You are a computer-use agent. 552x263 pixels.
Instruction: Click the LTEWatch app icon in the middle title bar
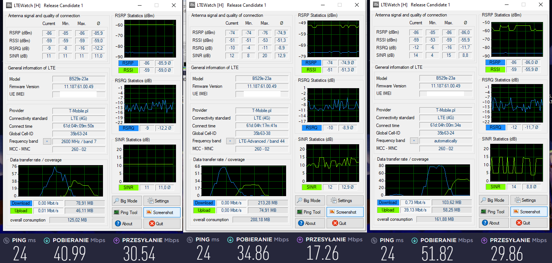tap(192, 5)
